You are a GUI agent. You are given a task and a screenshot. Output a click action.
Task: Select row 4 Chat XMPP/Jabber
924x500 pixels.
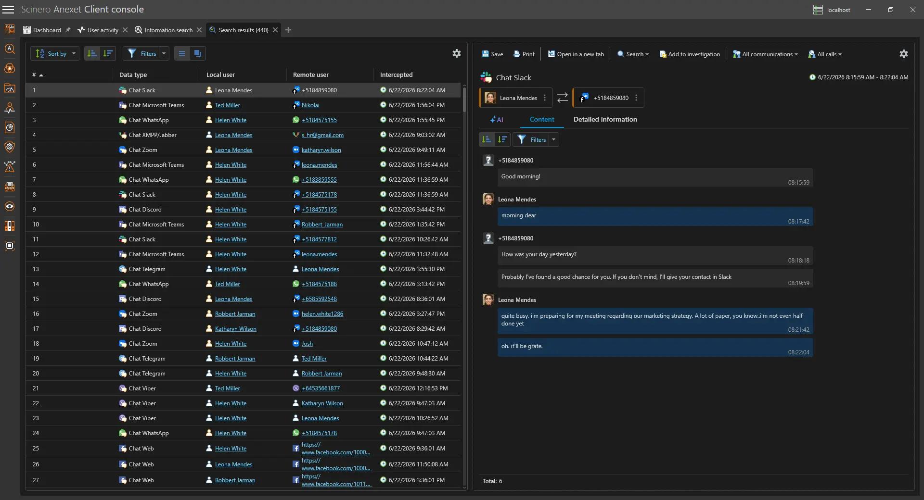coord(243,135)
